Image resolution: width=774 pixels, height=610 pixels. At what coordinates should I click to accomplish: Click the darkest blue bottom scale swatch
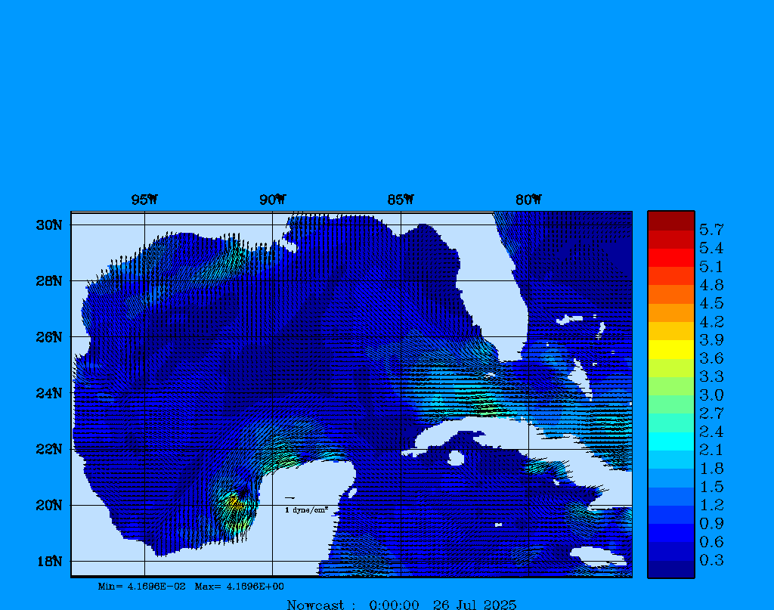670,569
